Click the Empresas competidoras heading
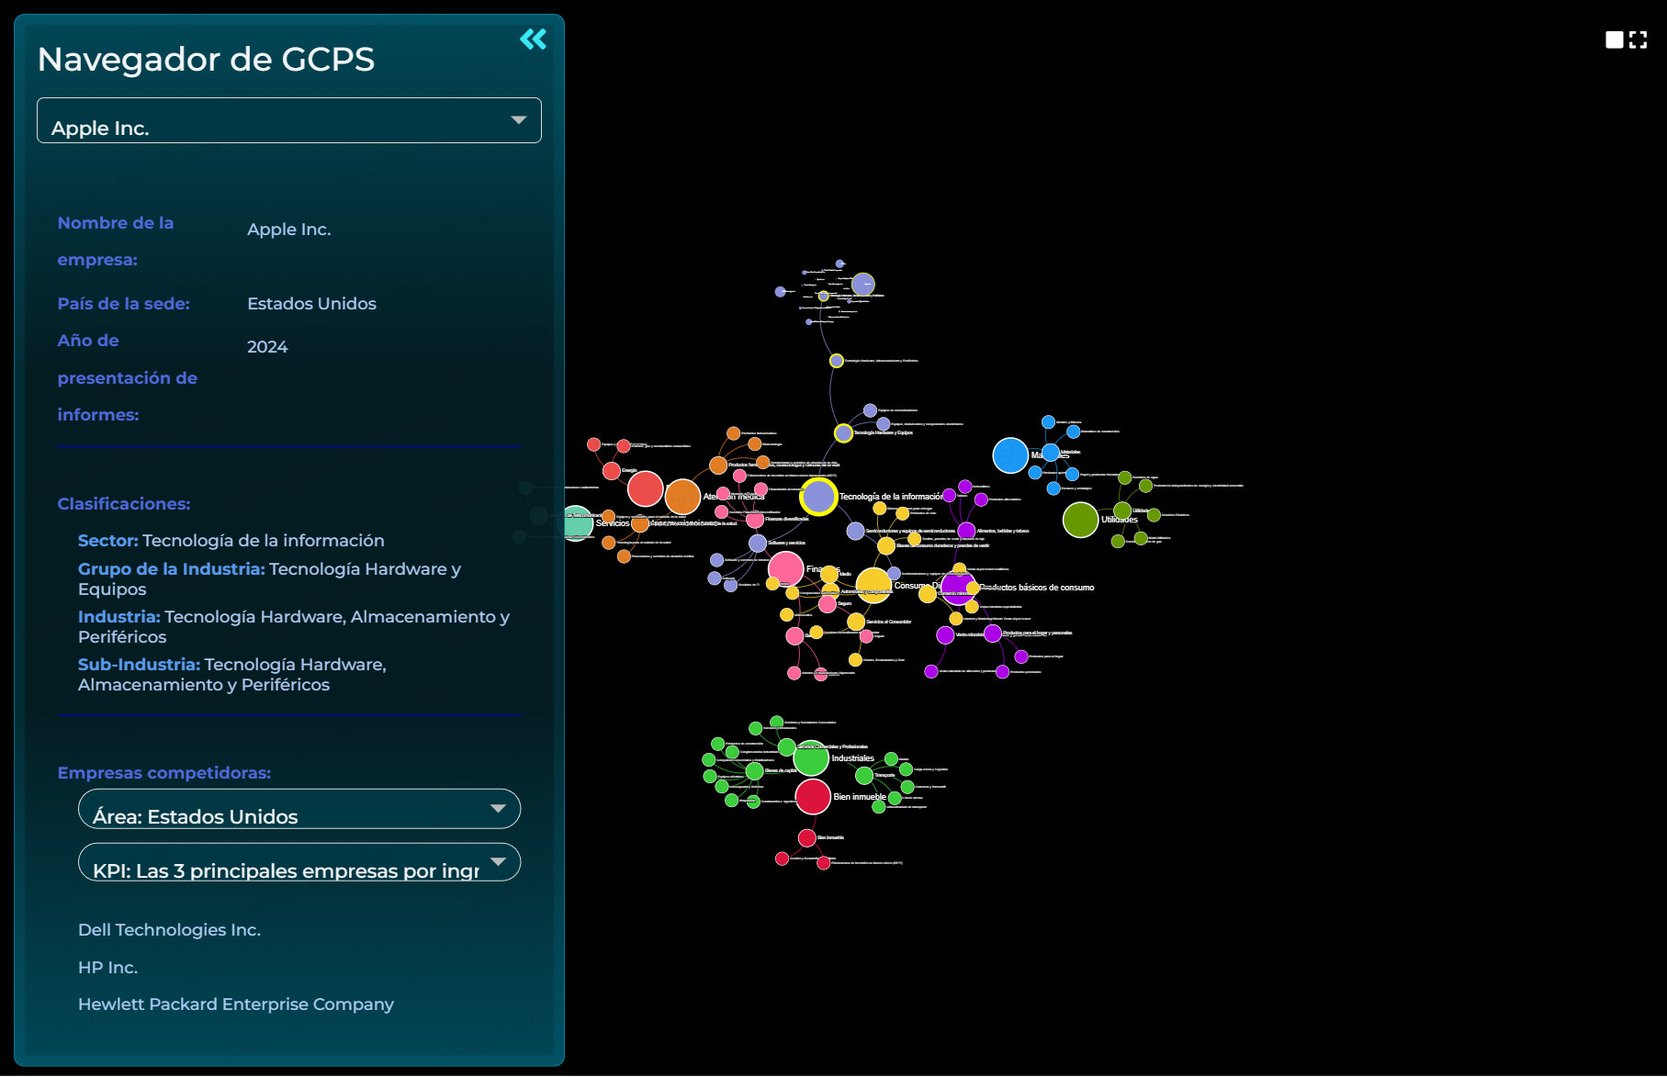Image resolution: width=1667 pixels, height=1077 pixels. coord(164,773)
